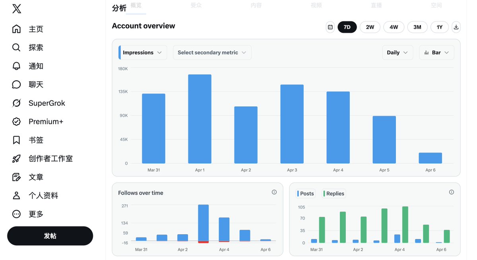Image resolution: width=477 pixels, height=260 pixels.
Task: Click the tallest Follows over time bar
Action: pyautogui.click(x=203, y=222)
